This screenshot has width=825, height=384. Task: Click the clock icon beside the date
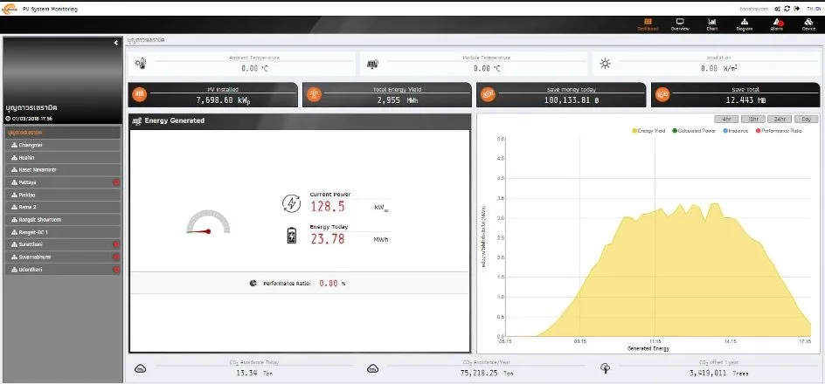click(x=8, y=119)
